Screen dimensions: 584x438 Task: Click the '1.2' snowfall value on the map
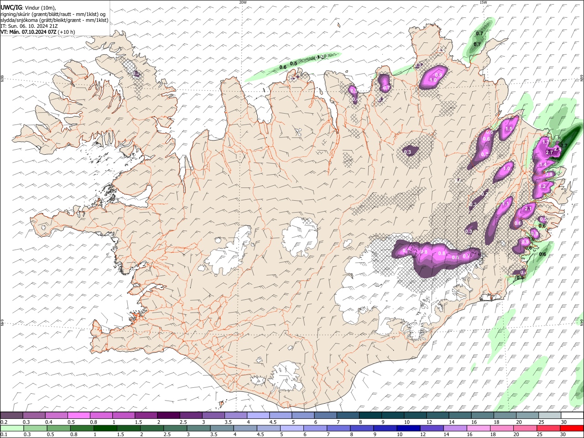tap(542, 187)
